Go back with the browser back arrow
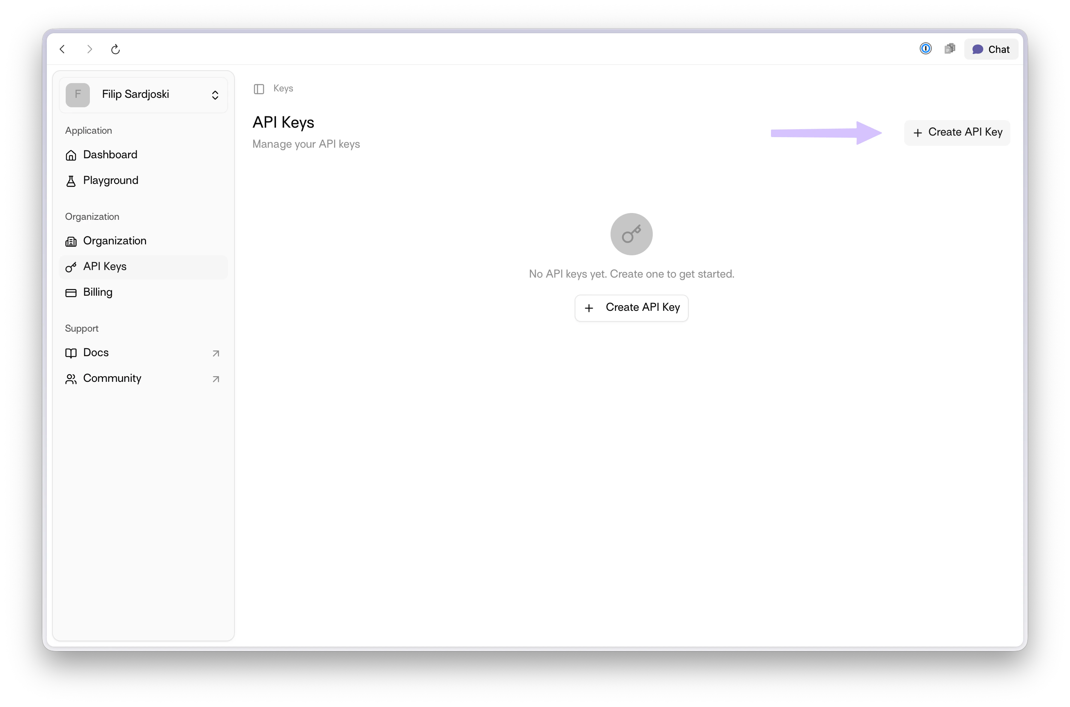 63,49
